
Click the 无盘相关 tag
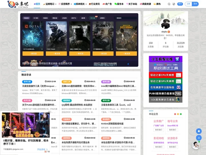pos(67,119)
